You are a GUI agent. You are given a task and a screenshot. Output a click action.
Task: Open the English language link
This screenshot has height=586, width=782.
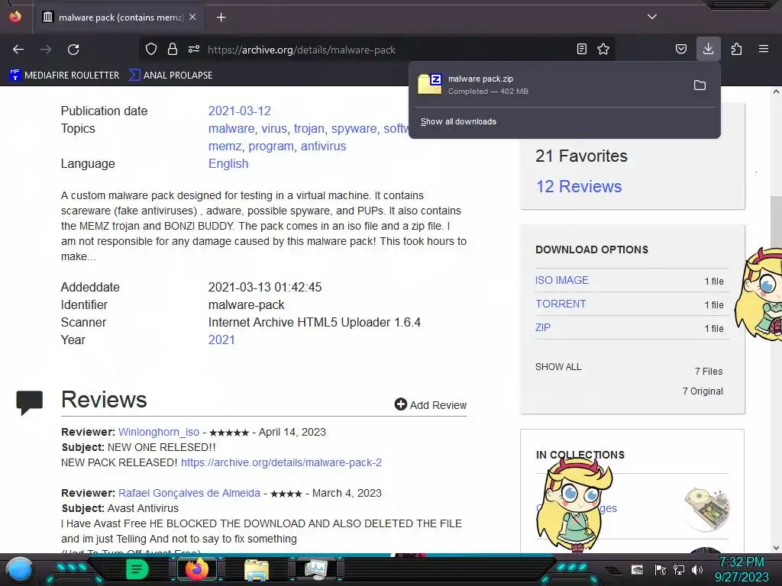pos(228,163)
